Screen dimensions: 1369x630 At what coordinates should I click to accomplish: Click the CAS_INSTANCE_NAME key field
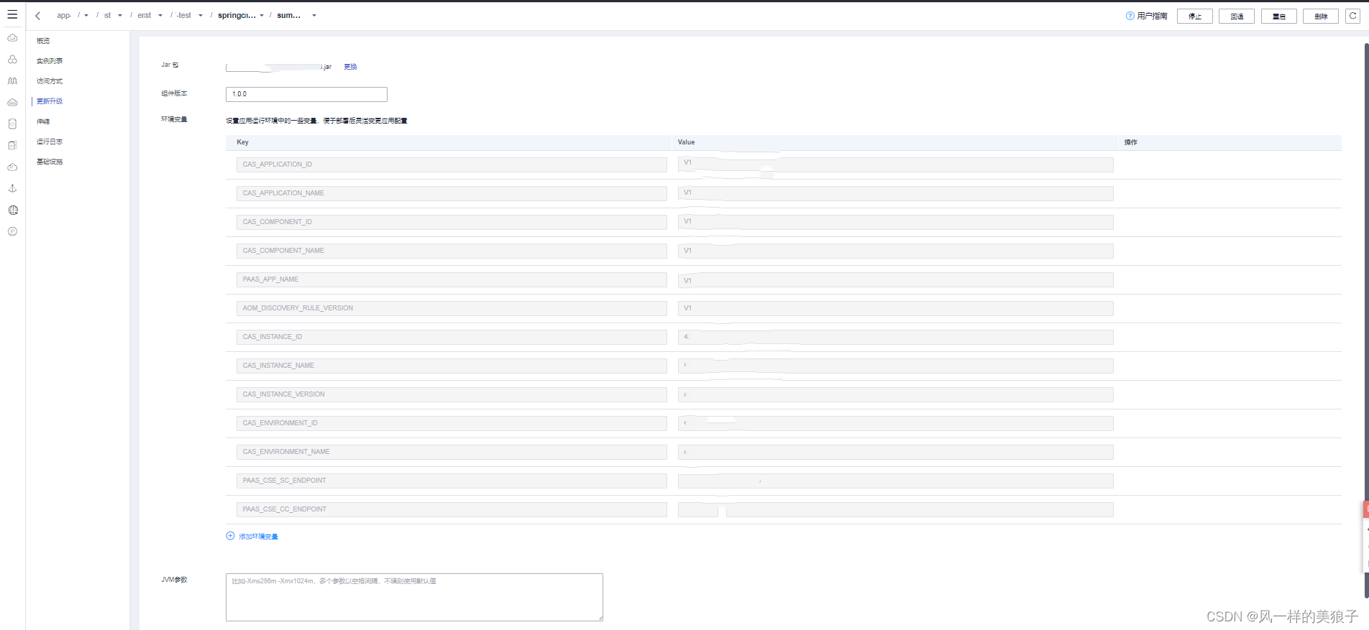click(452, 366)
